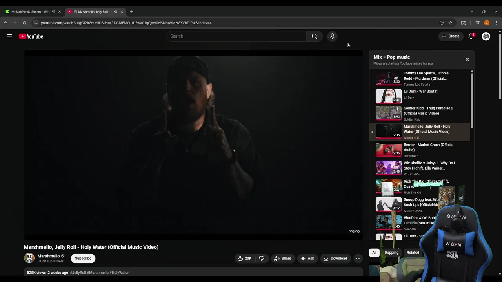The height and width of the screenshot is (282, 502).
Task: Play Berner - Market Crash (Official Audio)
Action: click(420, 150)
